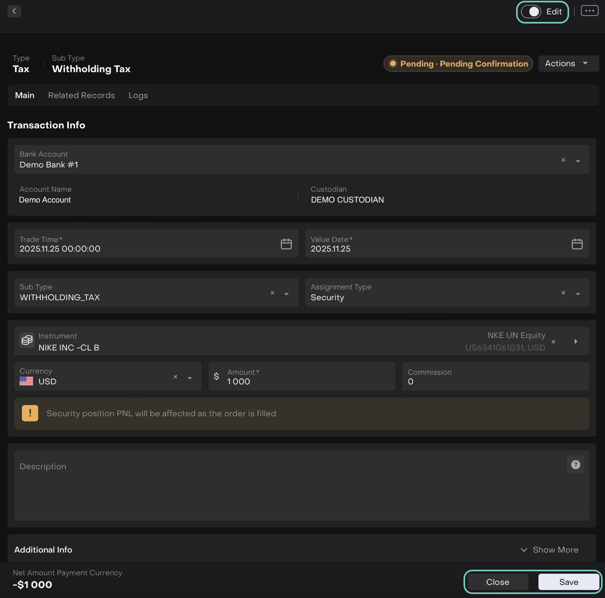Open the Value Date calendar picker

[x=577, y=244]
